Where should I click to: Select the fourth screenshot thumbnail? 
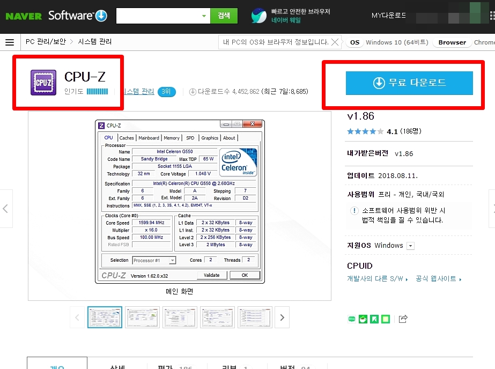(x=218, y=317)
